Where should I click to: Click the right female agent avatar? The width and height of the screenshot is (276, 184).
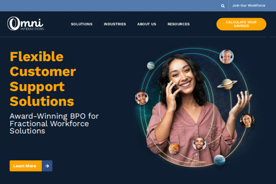click(247, 121)
